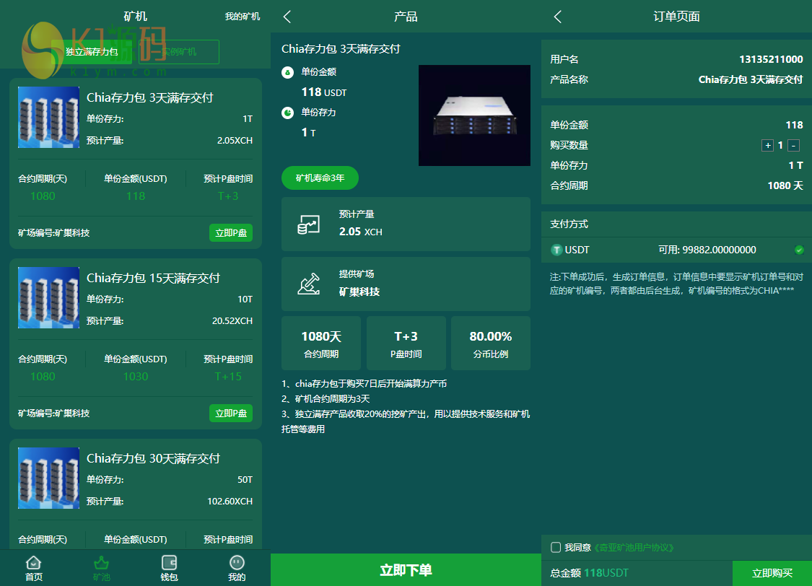Click the T+15 plotting time value

228,376
